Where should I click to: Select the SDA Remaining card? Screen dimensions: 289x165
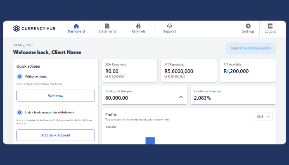tap(129, 71)
